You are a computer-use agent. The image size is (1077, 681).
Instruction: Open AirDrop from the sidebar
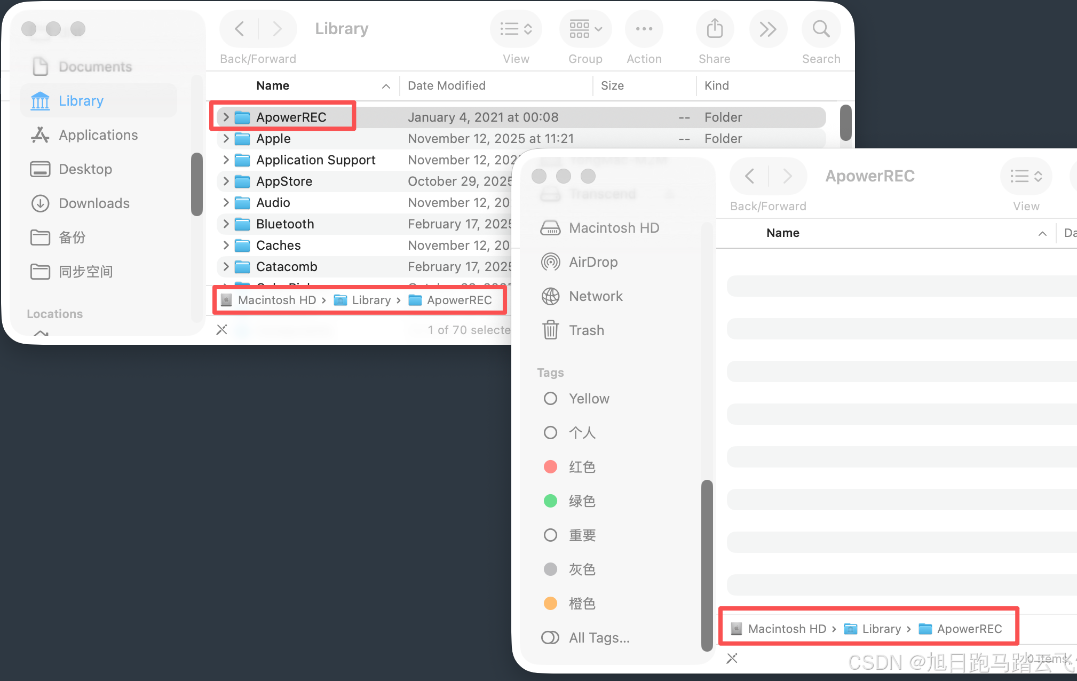pos(593,262)
